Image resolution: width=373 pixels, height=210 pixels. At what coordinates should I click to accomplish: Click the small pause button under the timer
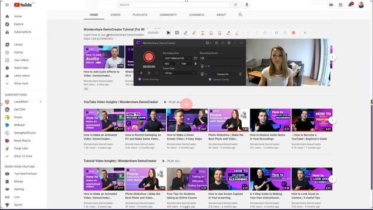[x=141, y=73]
